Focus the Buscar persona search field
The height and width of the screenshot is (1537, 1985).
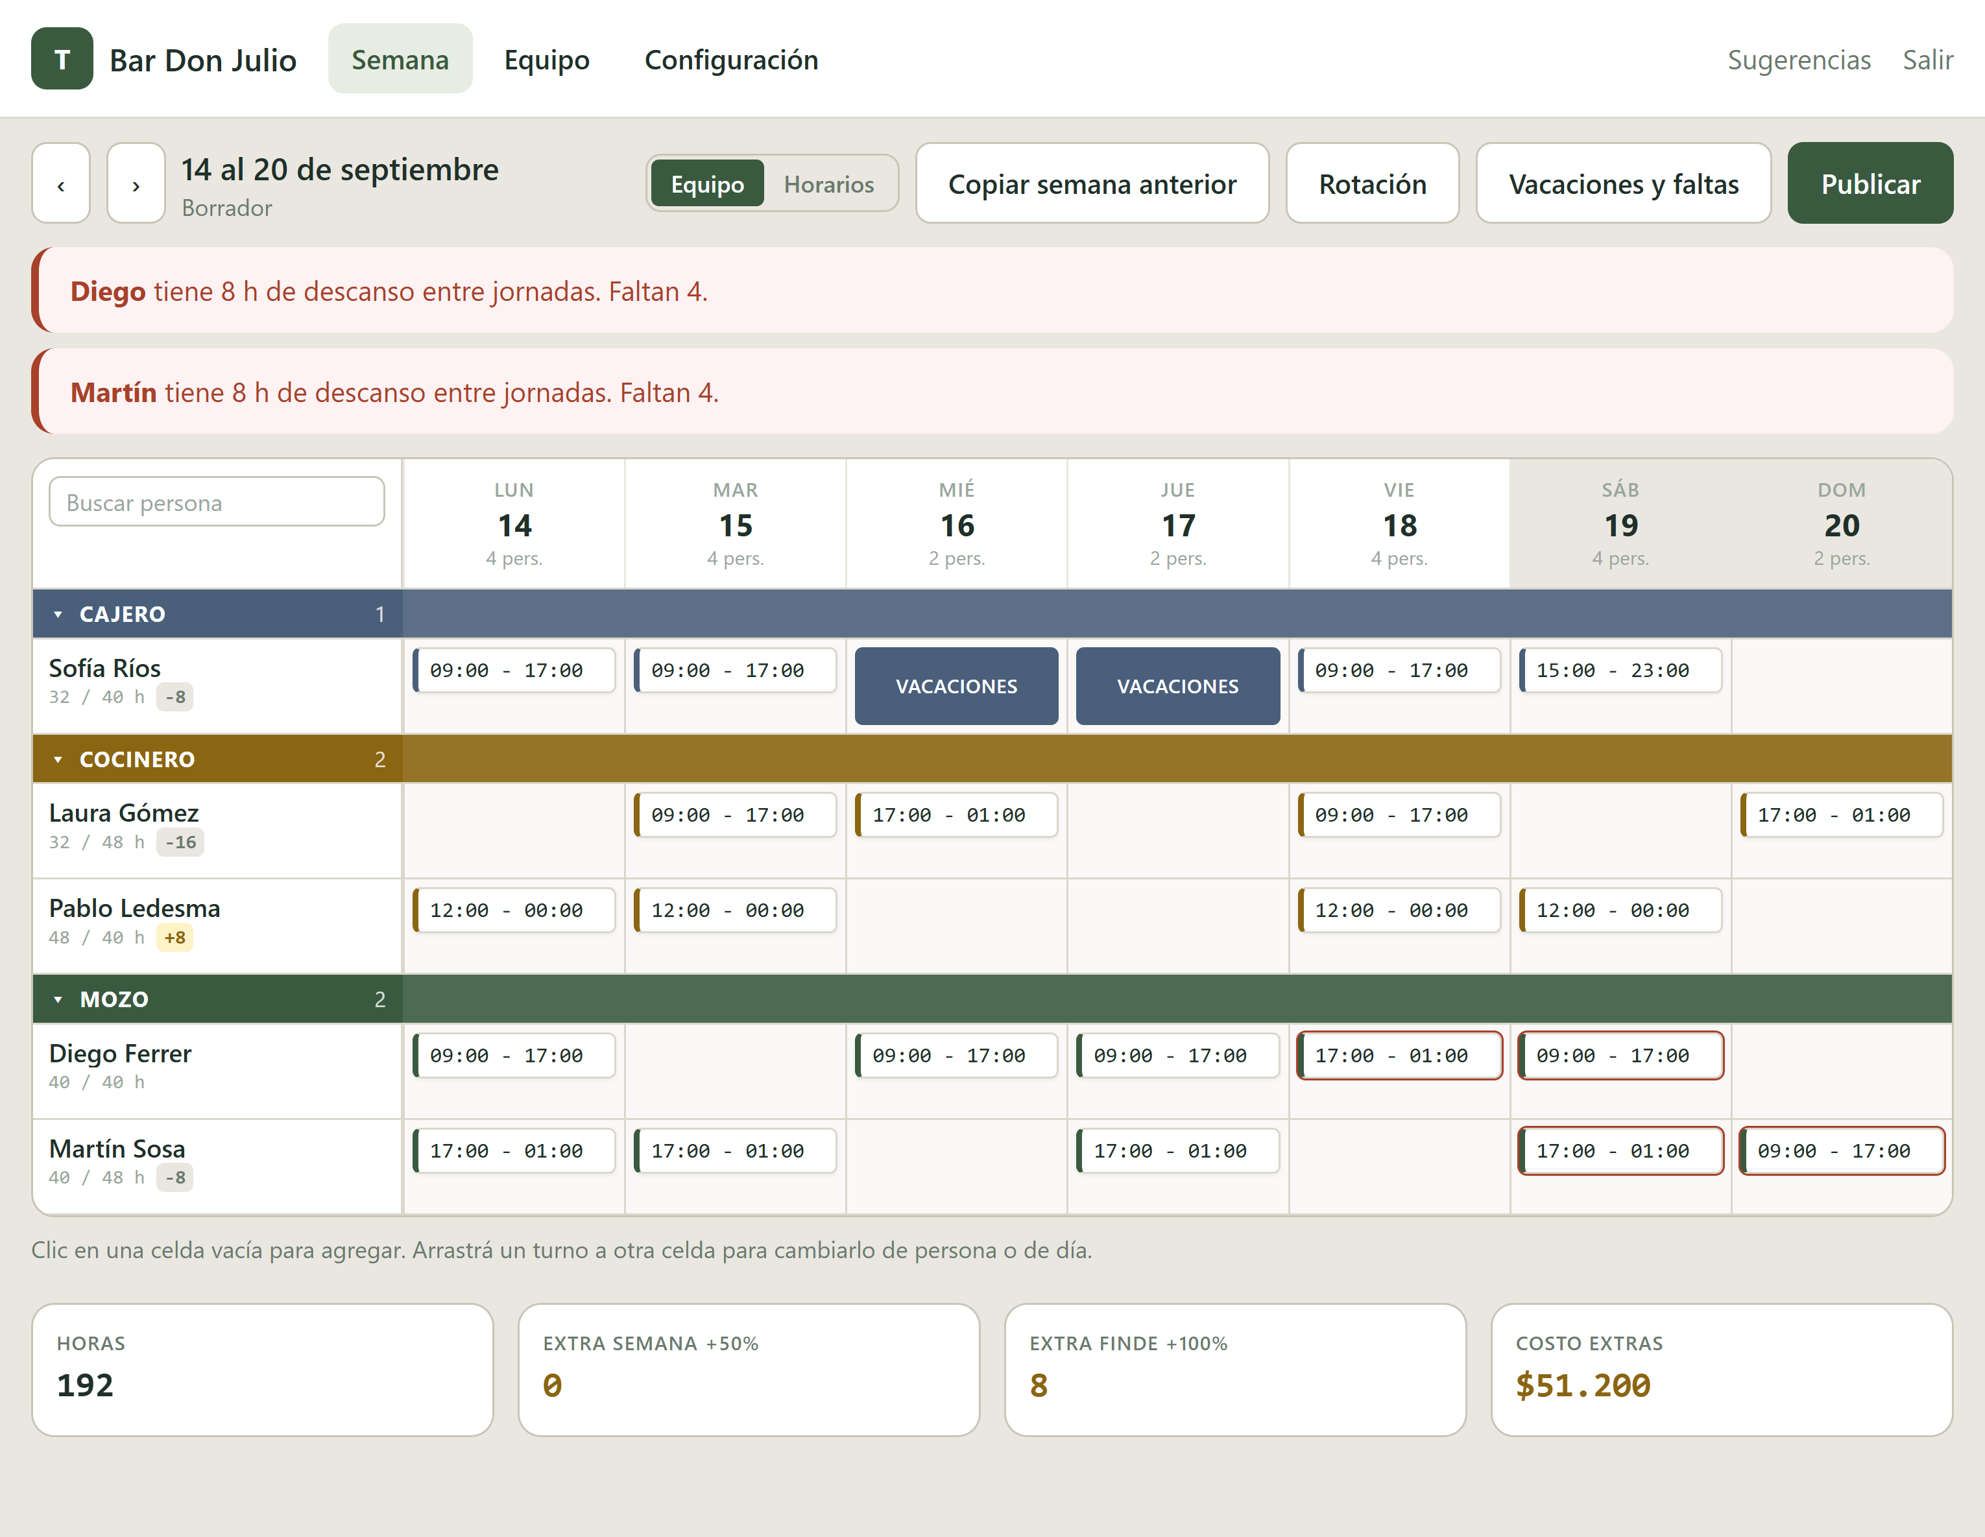click(x=217, y=503)
